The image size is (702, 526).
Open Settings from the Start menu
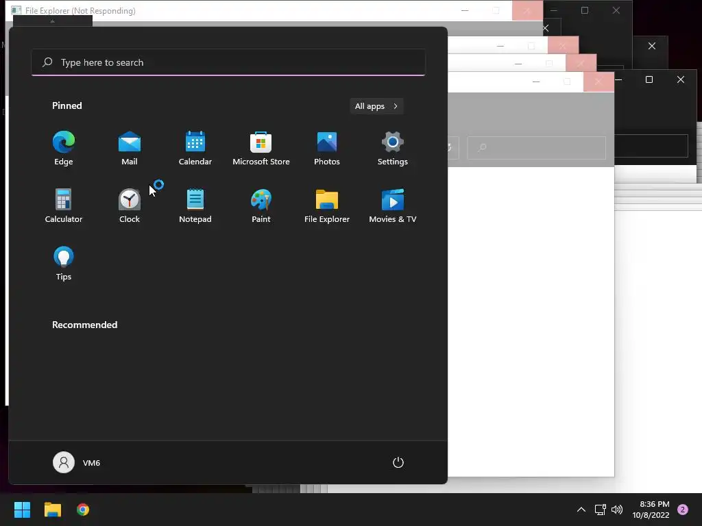coord(393,149)
